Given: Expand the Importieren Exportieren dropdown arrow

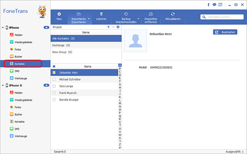Looking at the screenshot, I should point(89,19).
